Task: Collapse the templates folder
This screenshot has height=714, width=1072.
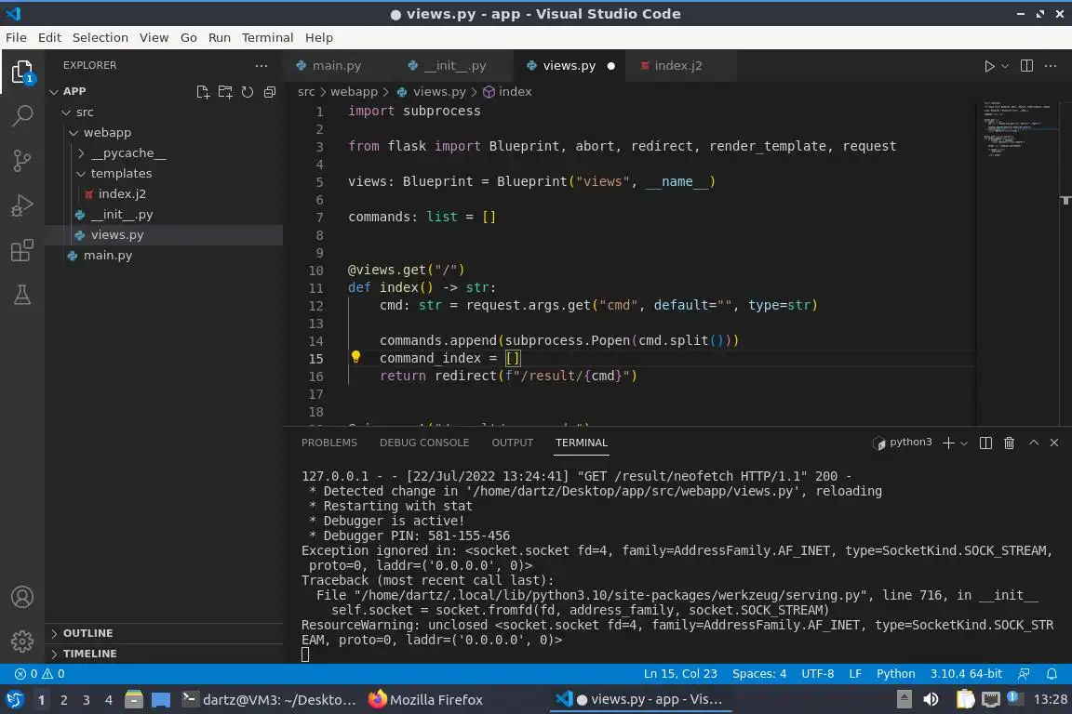Action: pos(81,174)
